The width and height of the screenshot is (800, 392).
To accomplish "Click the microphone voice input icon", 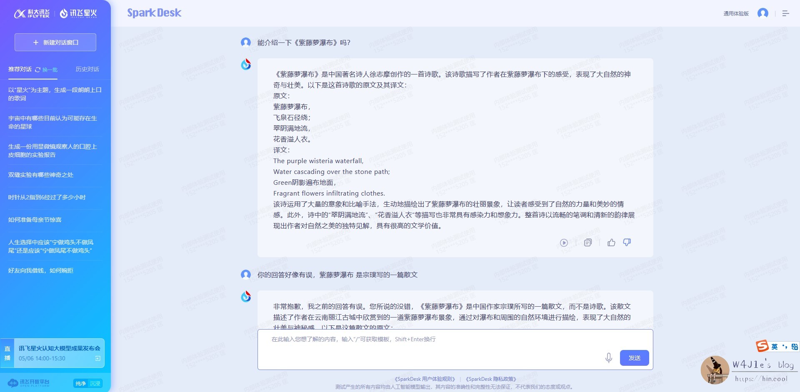I will (x=609, y=357).
